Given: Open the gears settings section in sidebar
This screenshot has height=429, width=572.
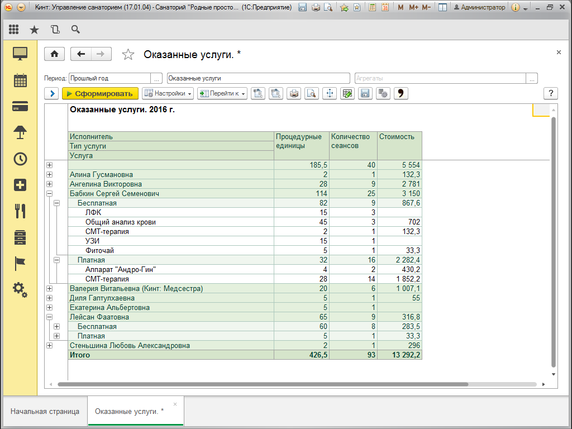Looking at the screenshot, I should pos(20,289).
